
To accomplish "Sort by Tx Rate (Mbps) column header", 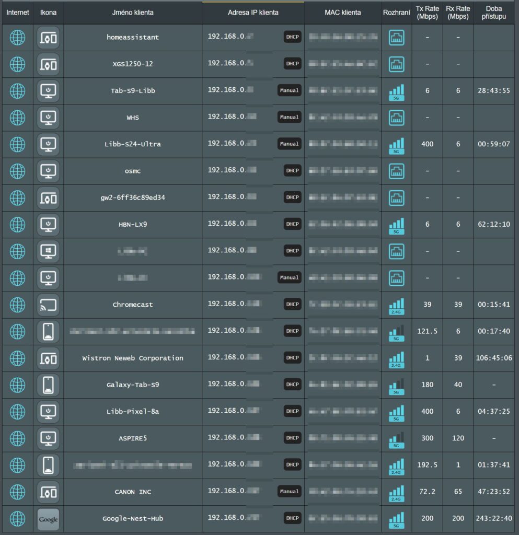I will coord(427,13).
